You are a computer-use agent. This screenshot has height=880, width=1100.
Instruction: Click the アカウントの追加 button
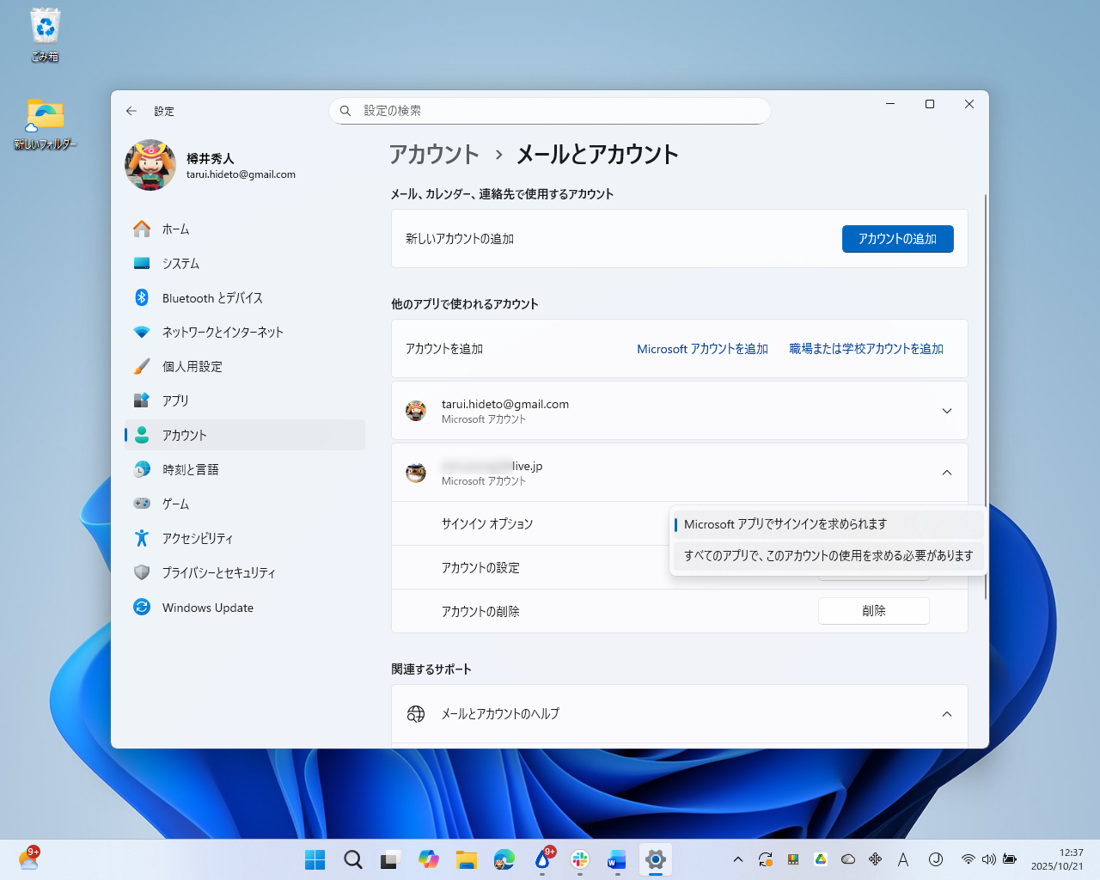[x=897, y=239]
